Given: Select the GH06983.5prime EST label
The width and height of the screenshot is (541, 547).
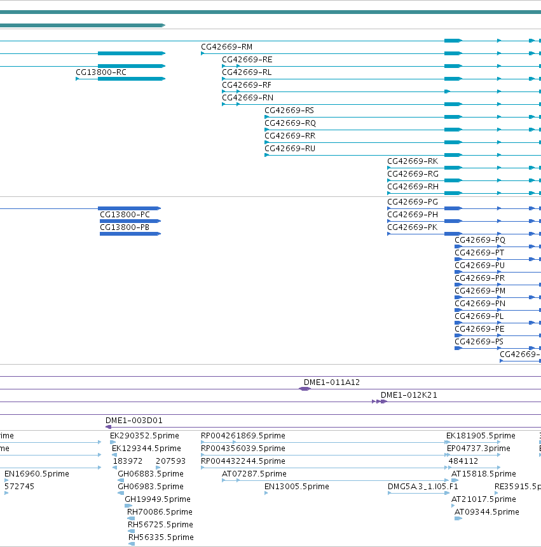Looking at the screenshot, I should point(151,486).
